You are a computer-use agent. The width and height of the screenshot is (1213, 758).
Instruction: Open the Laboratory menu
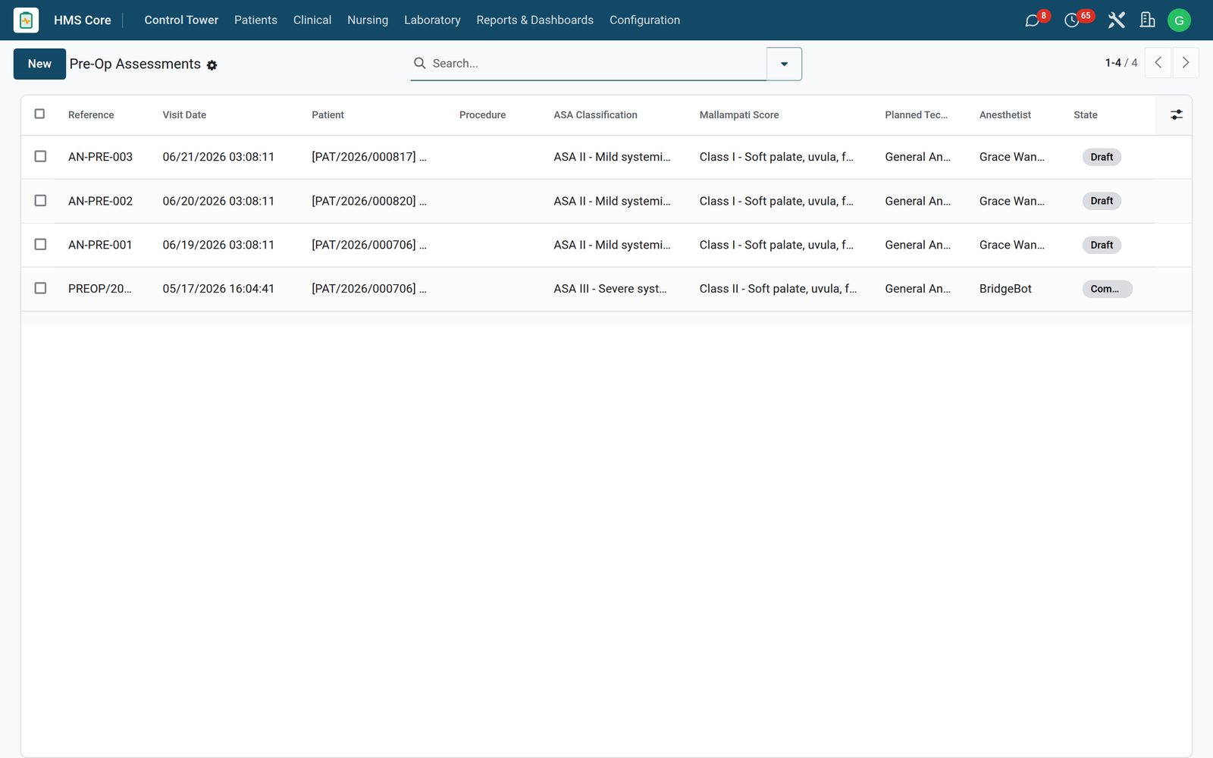[x=432, y=20]
